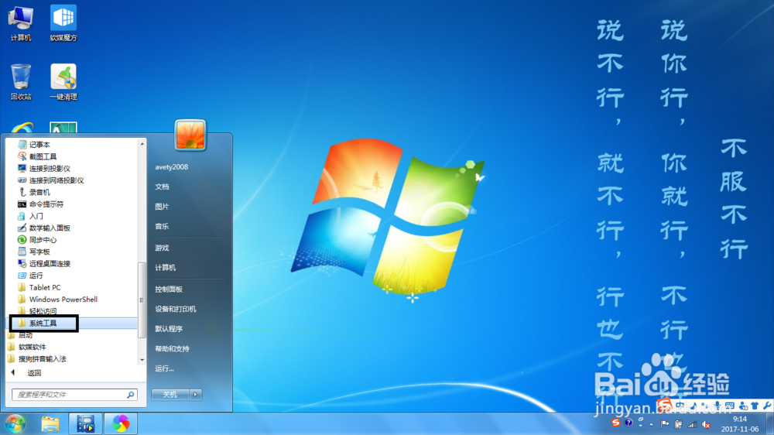This screenshot has height=435, width=774.
Task: Show hidden tray icons with the up arrow
Action: (652, 424)
